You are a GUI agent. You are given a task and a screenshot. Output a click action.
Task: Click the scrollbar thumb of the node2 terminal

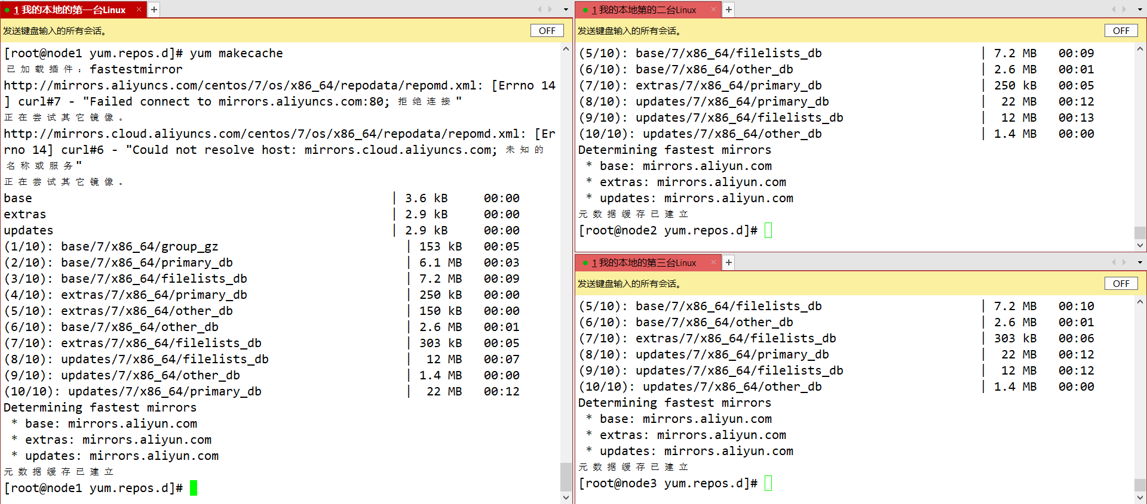1140,233
